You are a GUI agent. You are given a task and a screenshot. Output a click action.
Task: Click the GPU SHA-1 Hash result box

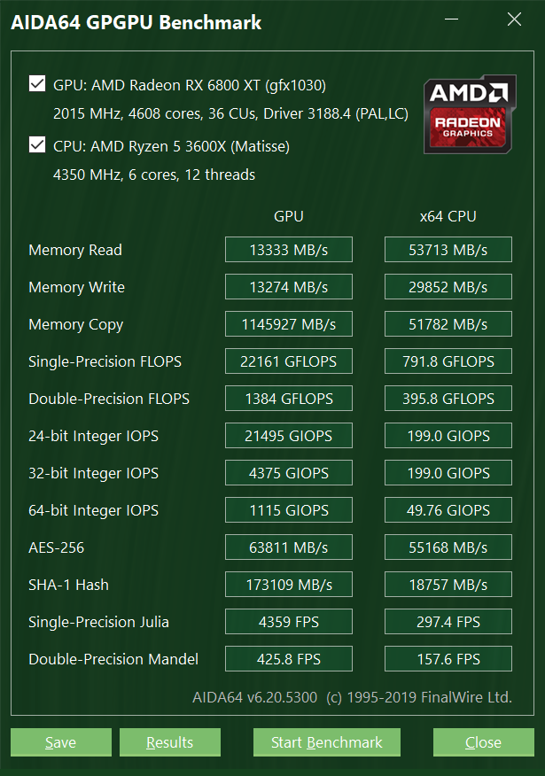pos(289,585)
